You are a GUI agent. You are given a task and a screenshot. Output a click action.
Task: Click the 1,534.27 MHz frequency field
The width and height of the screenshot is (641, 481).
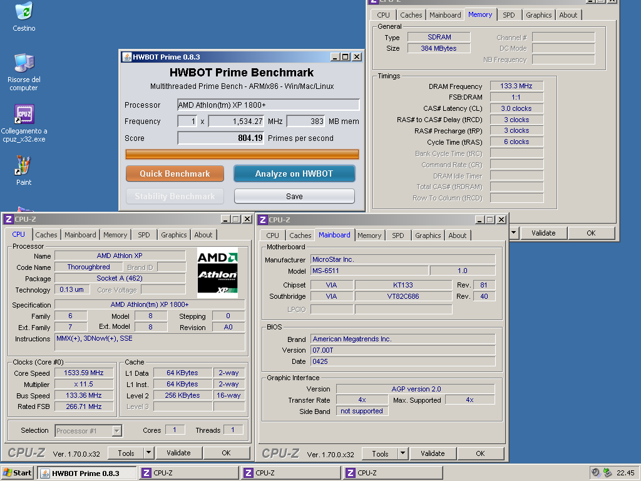(236, 121)
